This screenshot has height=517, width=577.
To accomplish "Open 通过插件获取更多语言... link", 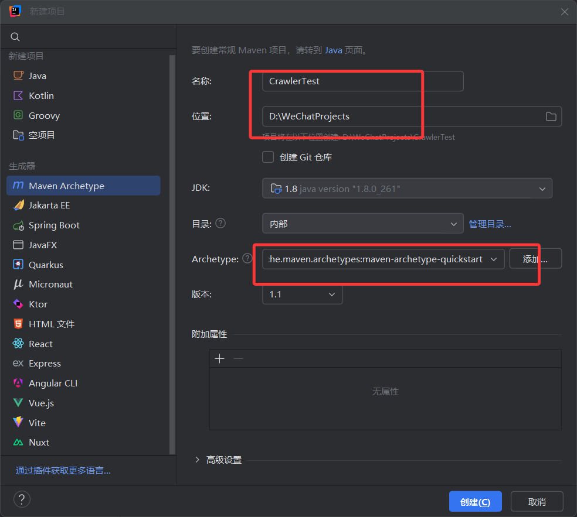I will (63, 470).
